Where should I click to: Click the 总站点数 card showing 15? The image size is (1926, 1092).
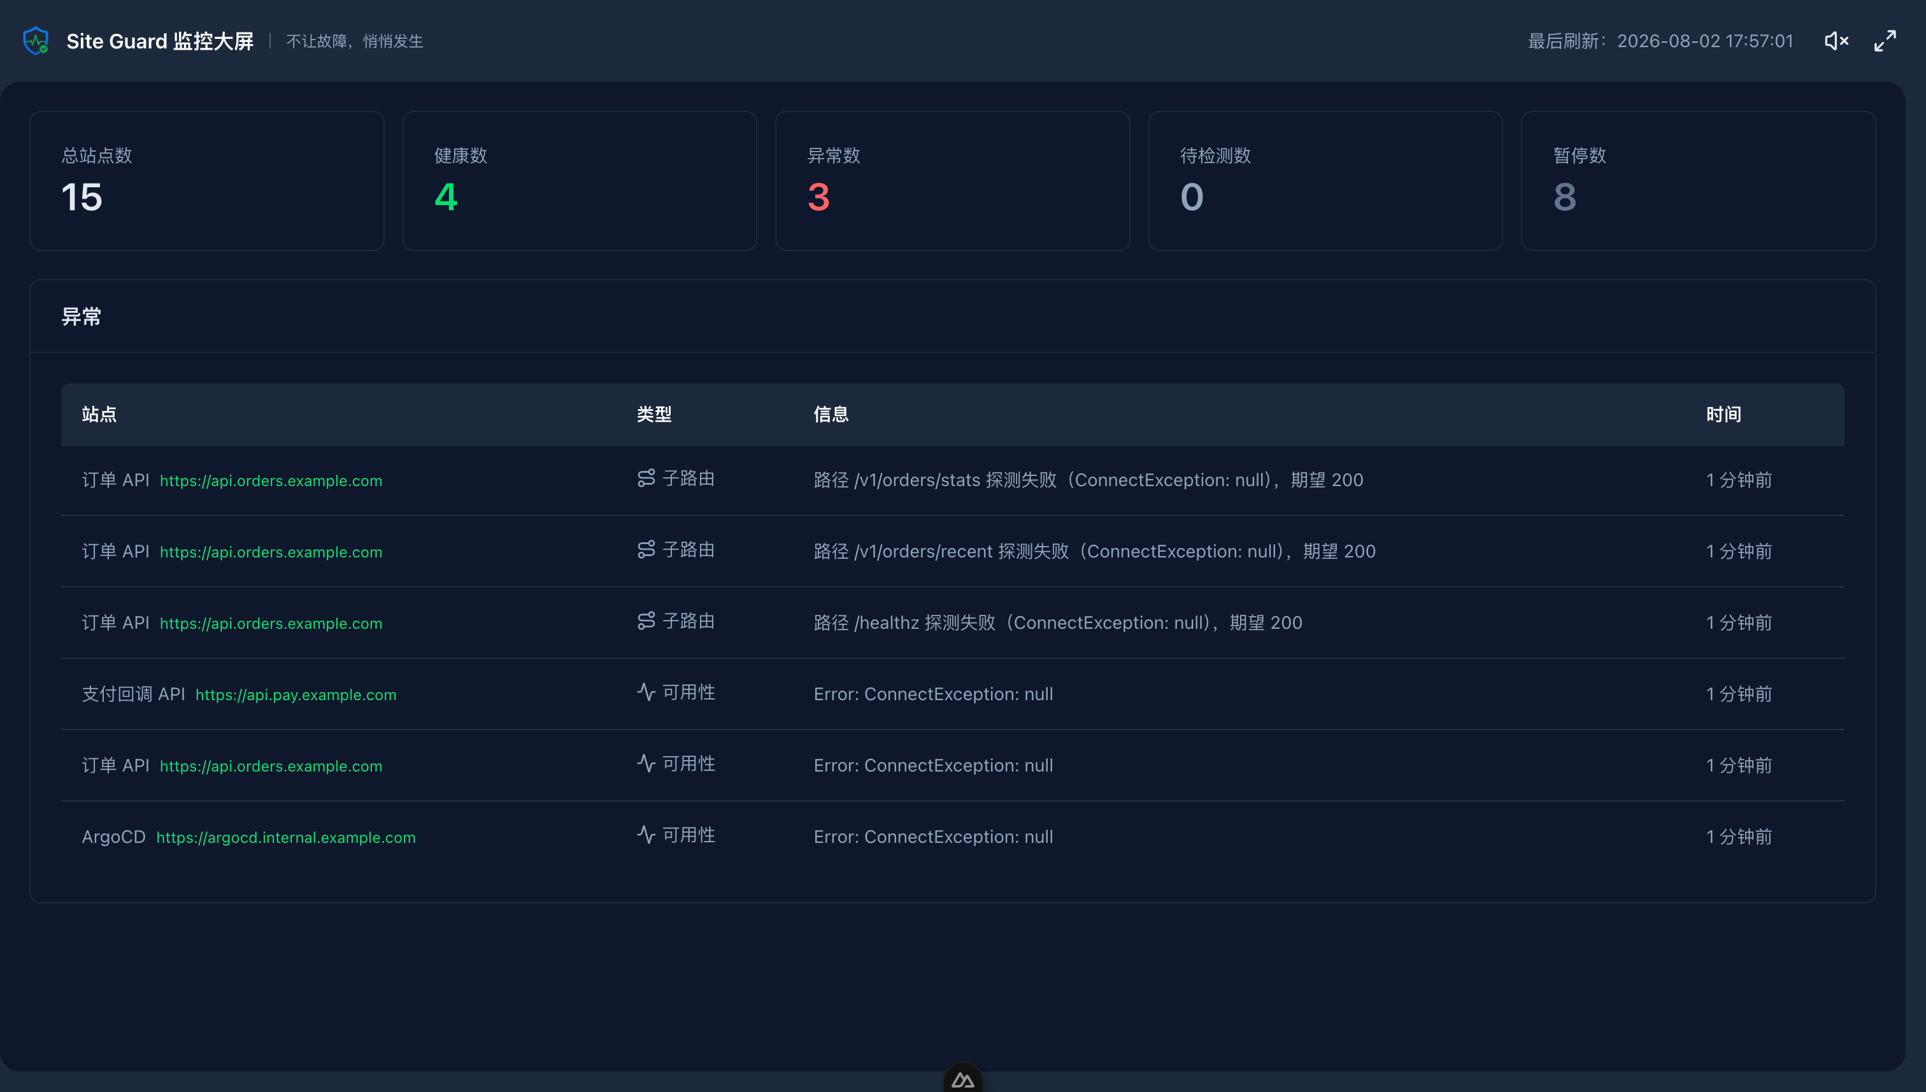point(207,181)
